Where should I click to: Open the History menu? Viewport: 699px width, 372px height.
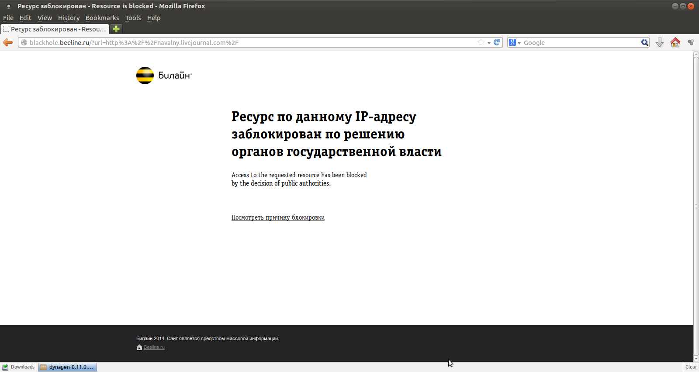pyautogui.click(x=69, y=18)
